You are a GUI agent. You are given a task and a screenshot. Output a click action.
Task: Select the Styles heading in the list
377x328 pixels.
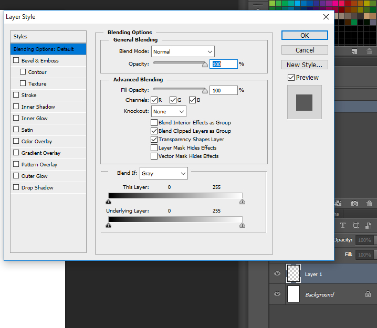pos(48,37)
